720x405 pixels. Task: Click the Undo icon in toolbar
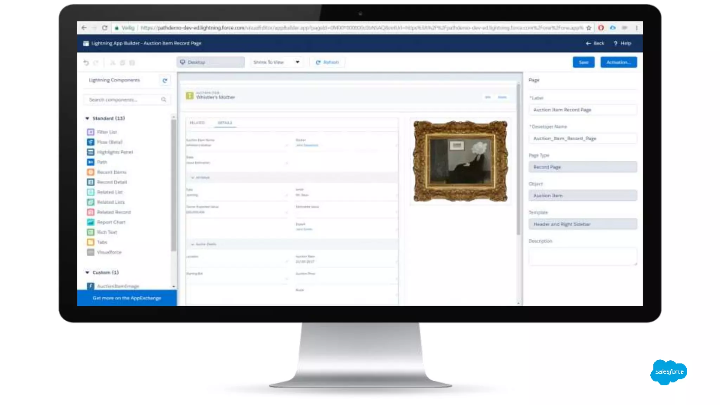pos(86,63)
